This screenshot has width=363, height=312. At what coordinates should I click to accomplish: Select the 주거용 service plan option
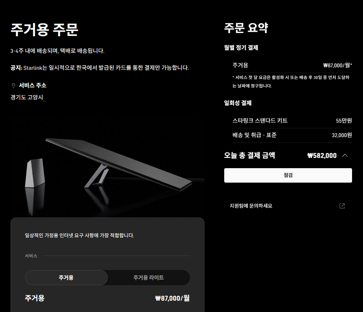click(x=66, y=277)
